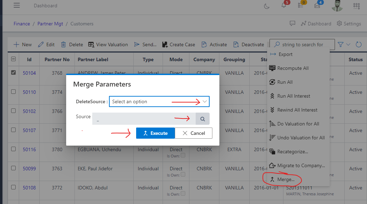Toggle the Is Own checkbox for EKE, Paul Jidefor

[183, 174]
